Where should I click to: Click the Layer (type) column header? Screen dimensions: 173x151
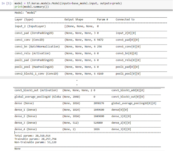(x=24, y=20)
